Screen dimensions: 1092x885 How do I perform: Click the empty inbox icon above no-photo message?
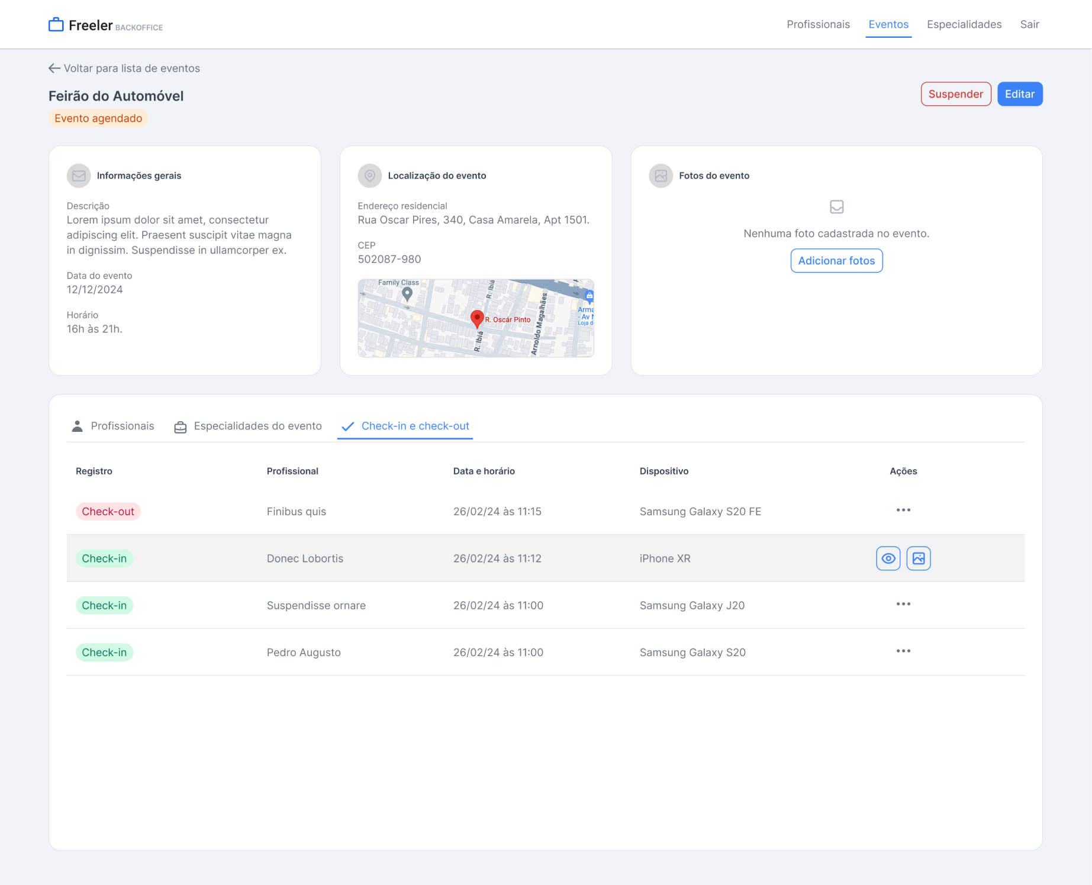(x=836, y=207)
